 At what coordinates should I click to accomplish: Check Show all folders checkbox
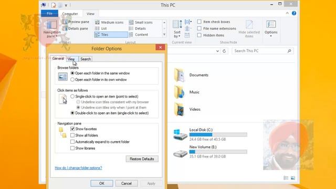pyautogui.click(x=72, y=135)
